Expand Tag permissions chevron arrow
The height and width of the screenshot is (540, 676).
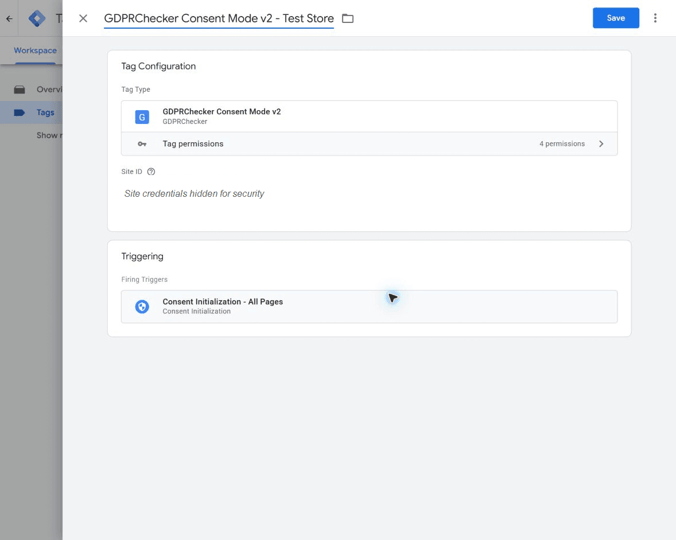(x=601, y=144)
